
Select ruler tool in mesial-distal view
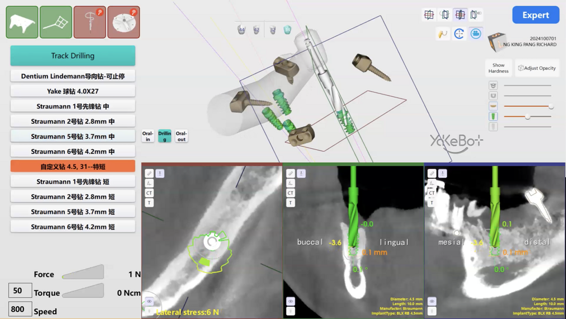click(432, 173)
